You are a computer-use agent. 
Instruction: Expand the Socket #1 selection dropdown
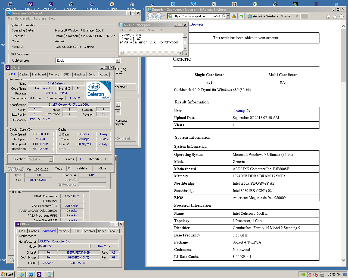click(51, 159)
